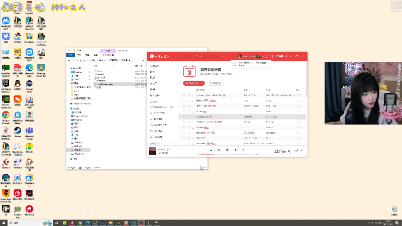Mute volume with speaker icon
Viewport: 402px width, 226px height.
pos(290,151)
